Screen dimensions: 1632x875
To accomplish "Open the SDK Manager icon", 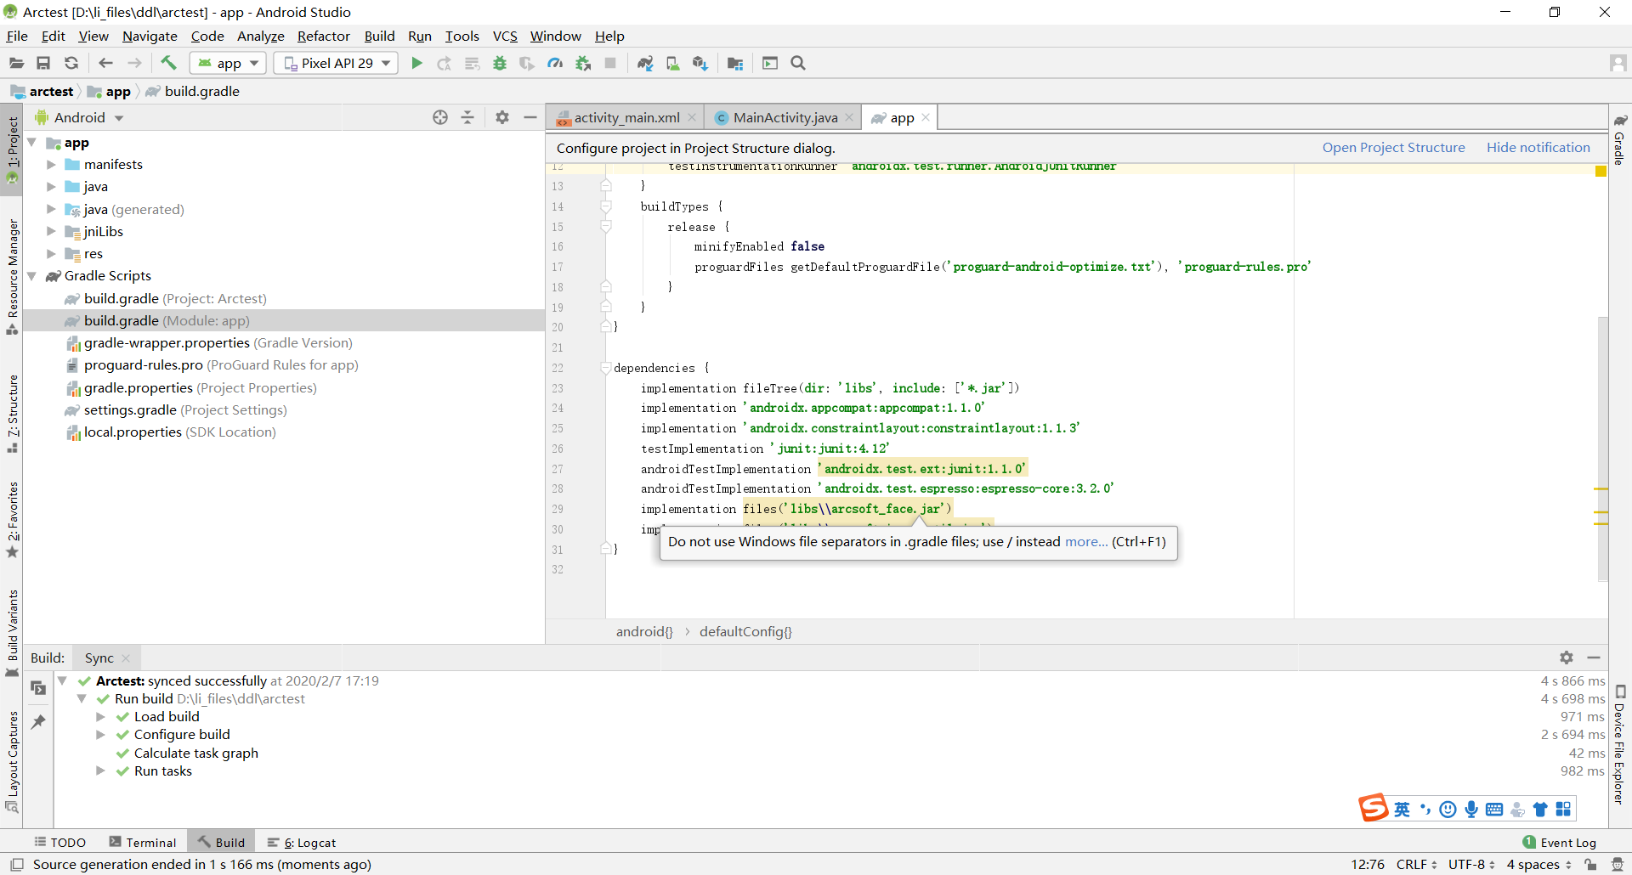I will click(700, 62).
